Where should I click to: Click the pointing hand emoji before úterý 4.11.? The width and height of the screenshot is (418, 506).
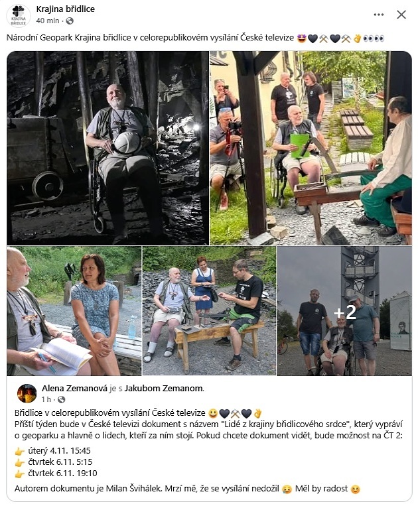coord(20,451)
